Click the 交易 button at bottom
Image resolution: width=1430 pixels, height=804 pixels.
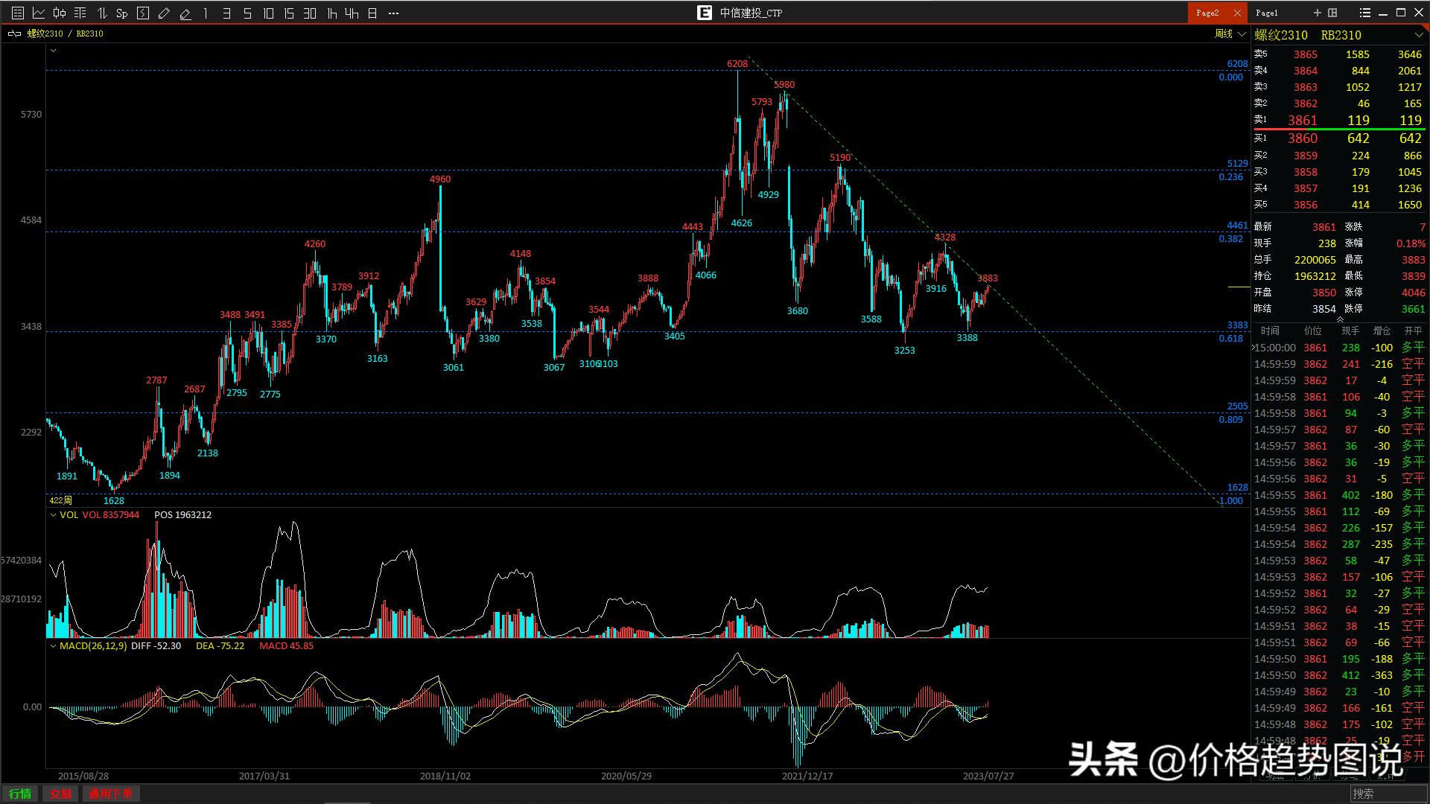(60, 794)
